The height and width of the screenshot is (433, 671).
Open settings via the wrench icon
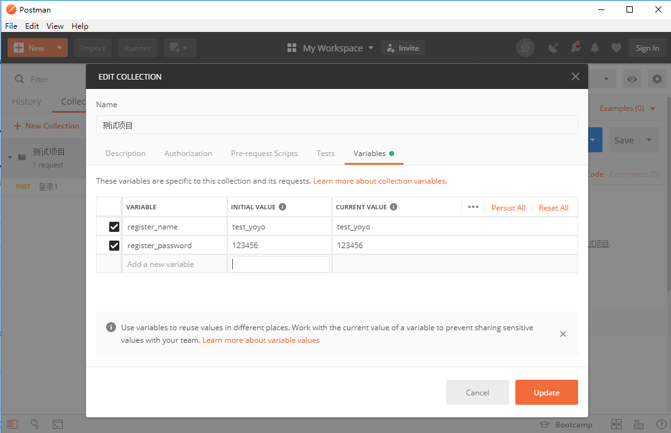point(575,48)
